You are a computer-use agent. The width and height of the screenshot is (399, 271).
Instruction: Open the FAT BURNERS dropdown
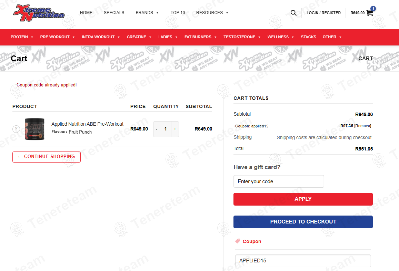pos(200,37)
